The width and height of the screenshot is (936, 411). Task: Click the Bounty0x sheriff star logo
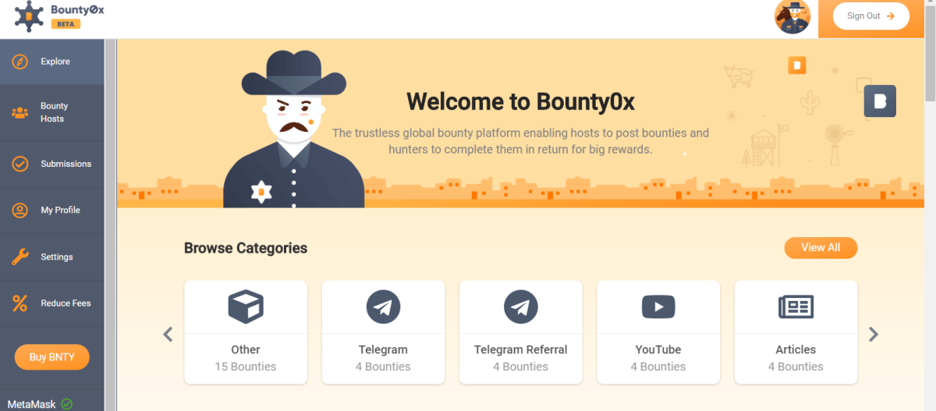tap(29, 16)
